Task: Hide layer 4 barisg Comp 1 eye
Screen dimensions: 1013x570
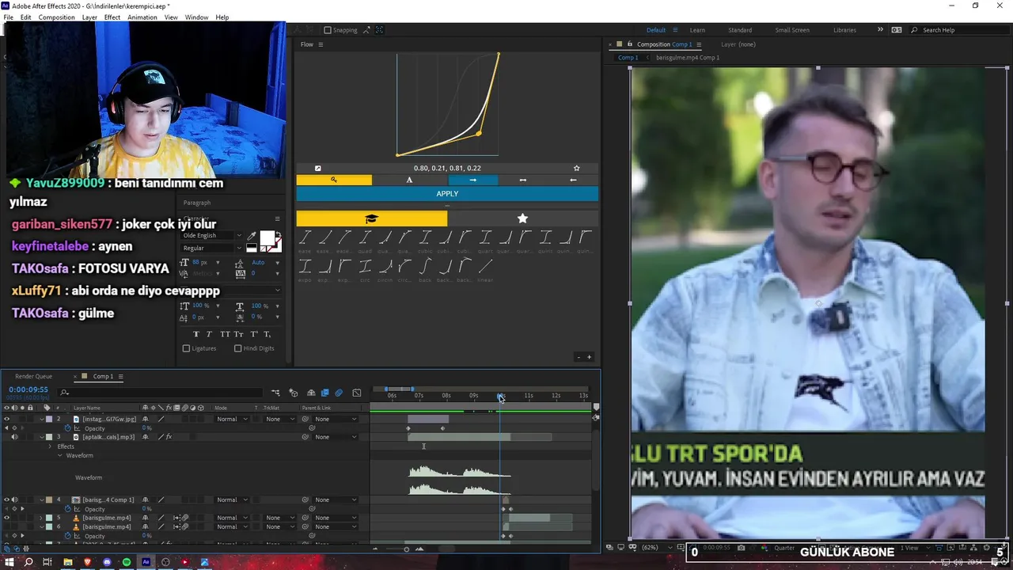Action: coord(6,500)
